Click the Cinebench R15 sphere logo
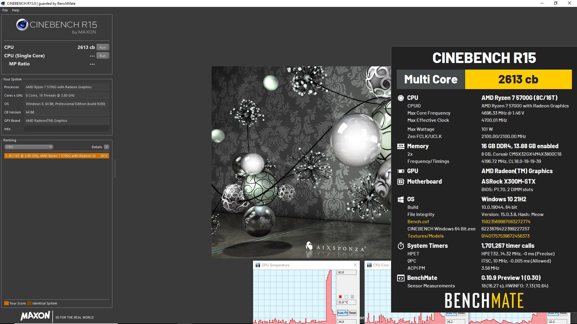577x324 pixels. [22, 25]
